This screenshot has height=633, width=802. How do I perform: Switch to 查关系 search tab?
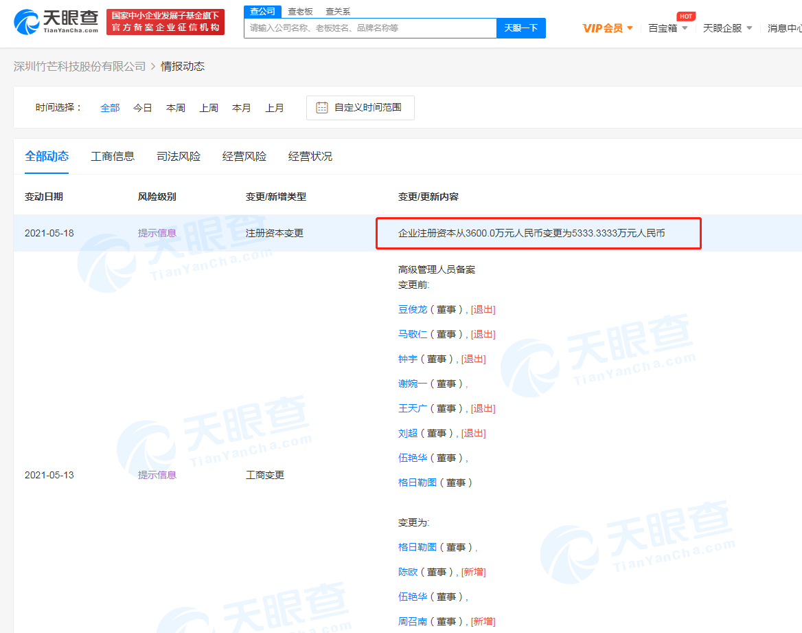coord(338,12)
